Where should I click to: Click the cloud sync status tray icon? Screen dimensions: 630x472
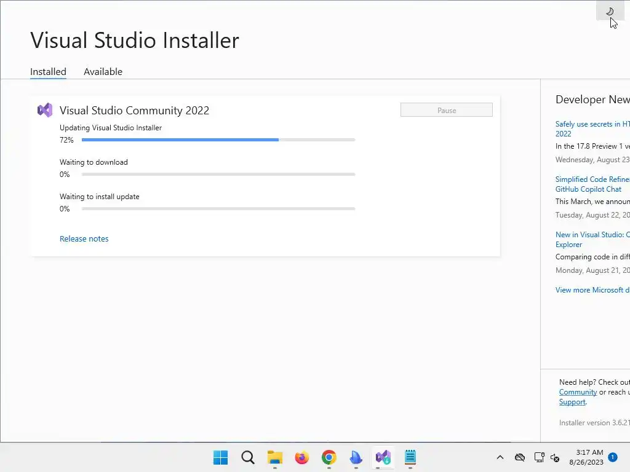coord(520,457)
